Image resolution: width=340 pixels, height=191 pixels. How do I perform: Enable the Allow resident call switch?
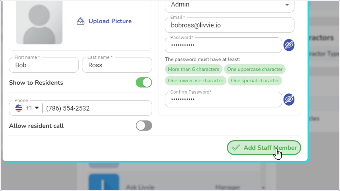tap(144, 126)
